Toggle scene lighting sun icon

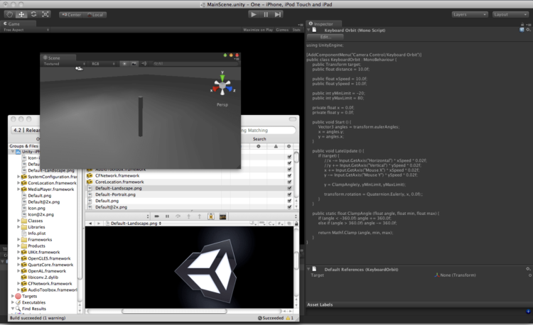pos(124,64)
